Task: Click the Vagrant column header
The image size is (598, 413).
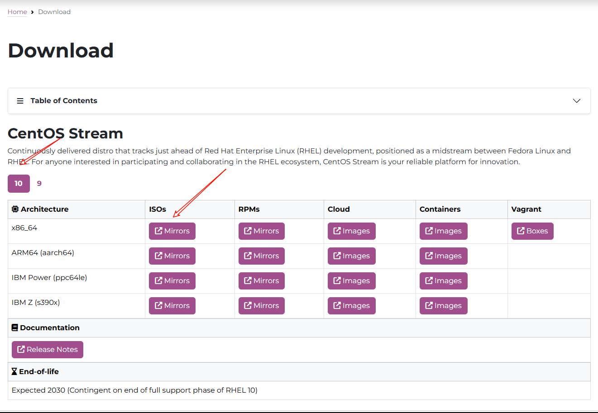Action: pyautogui.click(x=549, y=209)
